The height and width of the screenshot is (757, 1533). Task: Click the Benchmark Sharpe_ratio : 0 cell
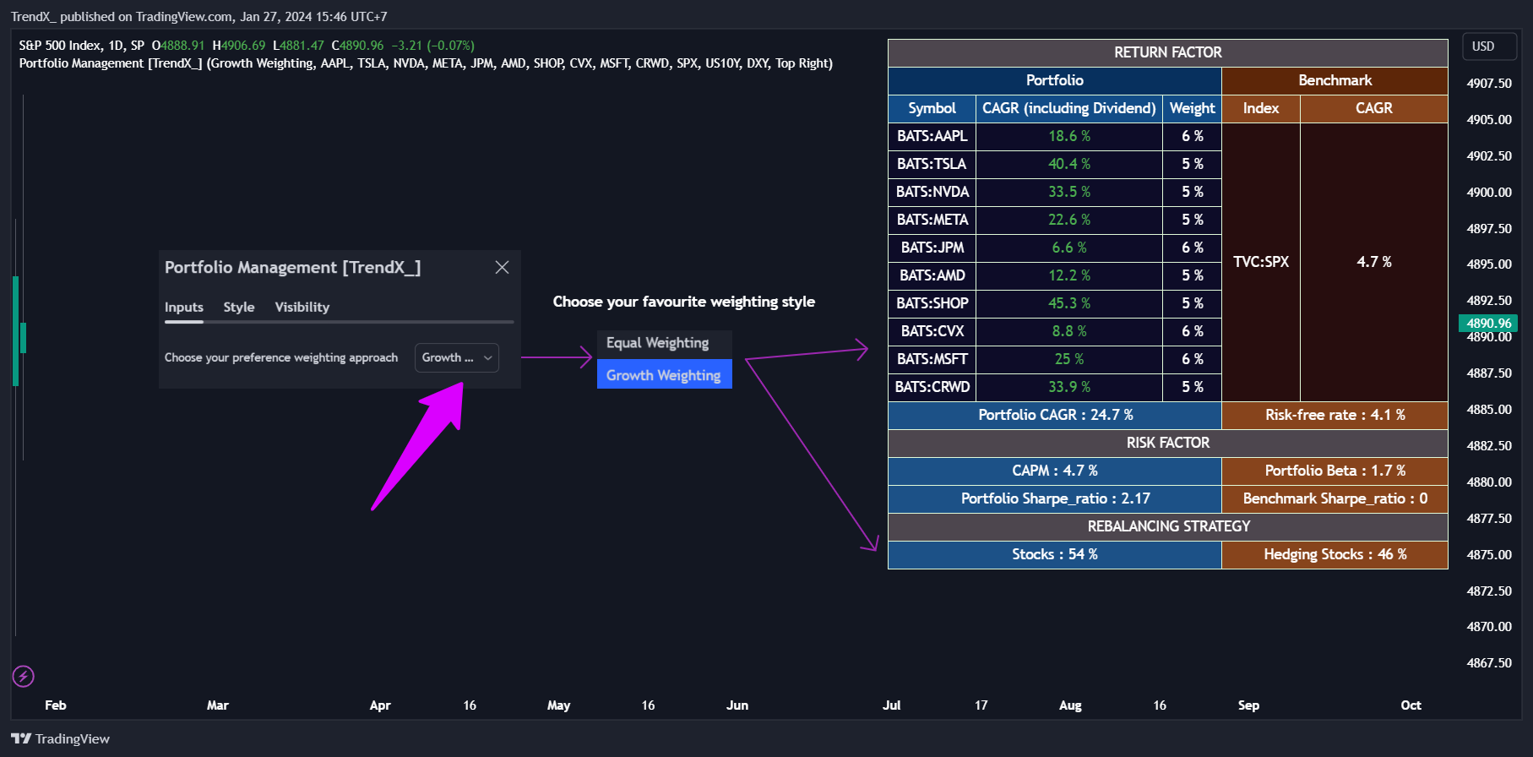pyautogui.click(x=1335, y=498)
